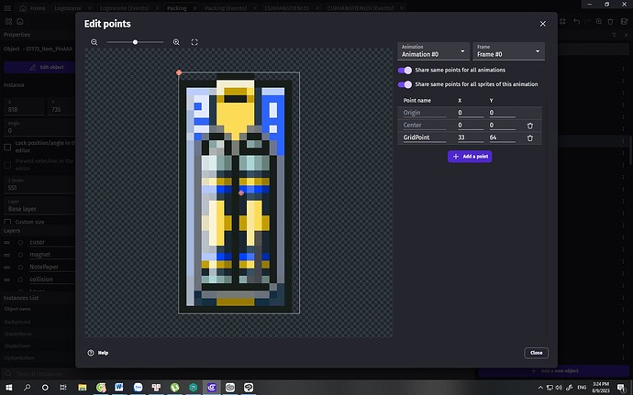Open the notification center icon
The width and height of the screenshot is (633, 395).
(x=622, y=388)
